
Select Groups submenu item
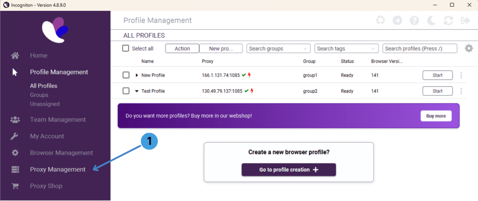point(39,95)
